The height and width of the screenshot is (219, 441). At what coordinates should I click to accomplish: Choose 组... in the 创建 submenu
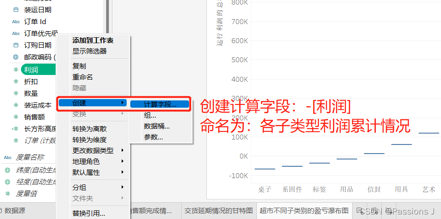pyautogui.click(x=150, y=115)
